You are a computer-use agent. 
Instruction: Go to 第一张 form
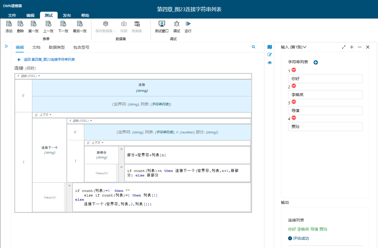[33, 24]
